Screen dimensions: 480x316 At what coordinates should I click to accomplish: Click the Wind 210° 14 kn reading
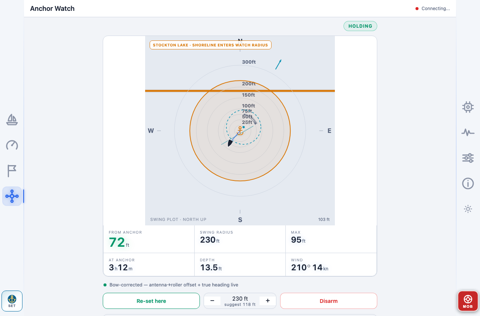pos(331,264)
